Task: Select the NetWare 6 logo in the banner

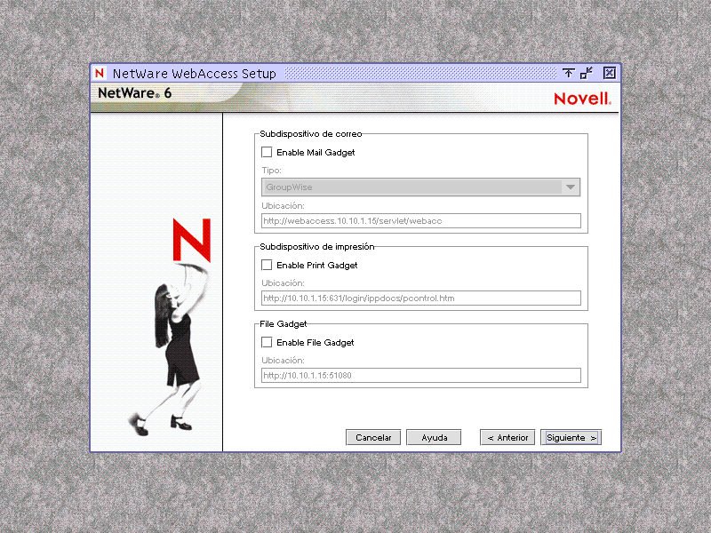Action: pos(132,92)
